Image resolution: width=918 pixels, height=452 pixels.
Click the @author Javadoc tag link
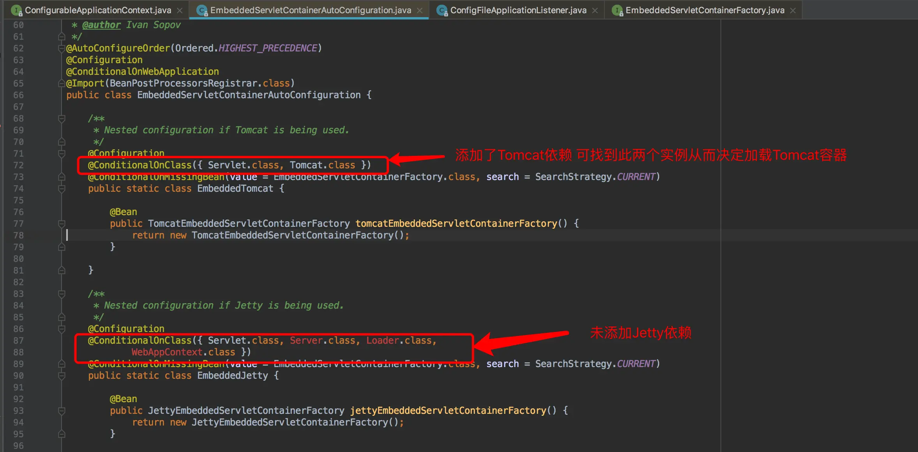[x=101, y=25]
